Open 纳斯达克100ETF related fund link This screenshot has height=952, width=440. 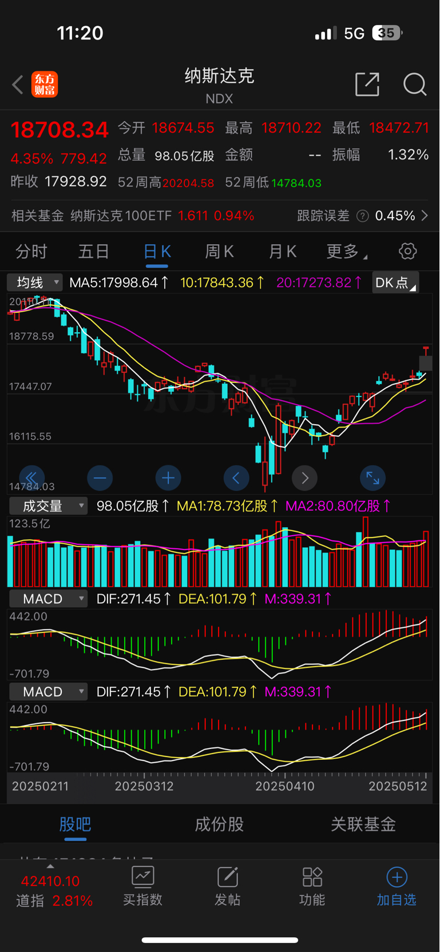(x=121, y=216)
